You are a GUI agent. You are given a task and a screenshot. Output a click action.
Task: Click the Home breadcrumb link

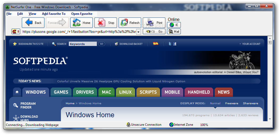(x=70, y=103)
